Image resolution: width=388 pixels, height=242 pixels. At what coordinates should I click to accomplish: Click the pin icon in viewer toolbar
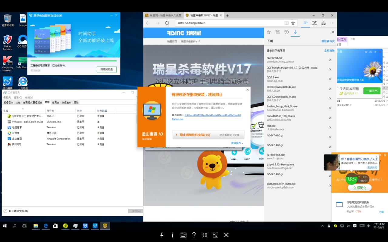click(x=162, y=235)
